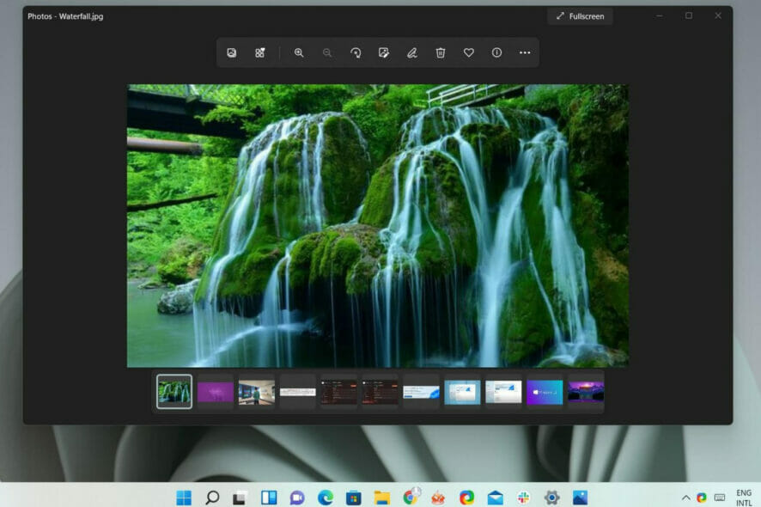Image resolution: width=761 pixels, height=507 pixels.
Task: Open the purple-teal gradient Windows logo thumbnail
Action: [545, 393]
